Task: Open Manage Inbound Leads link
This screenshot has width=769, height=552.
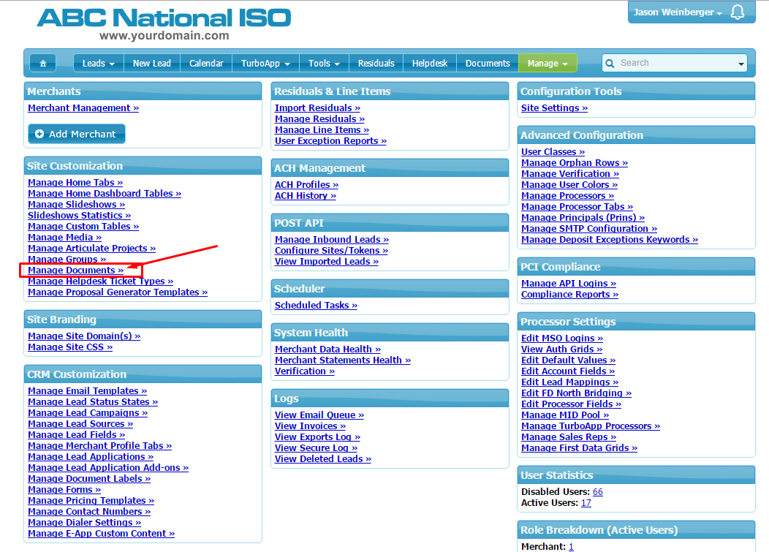Action: (x=332, y=240)
